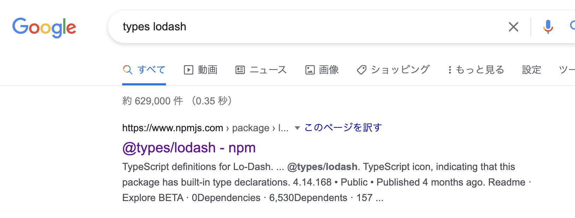The height and width of the screenshot is (218, 575).
Task: Clear the search query with the X icon
Action: [513, 27]
